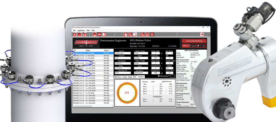Click the toolbar icon with red X mark
Image resolution: width=276 pixels, height=122 pixels.
coord(135,34)
